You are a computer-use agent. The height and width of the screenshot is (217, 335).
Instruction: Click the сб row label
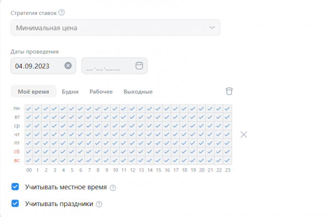[x=17, y=152]
